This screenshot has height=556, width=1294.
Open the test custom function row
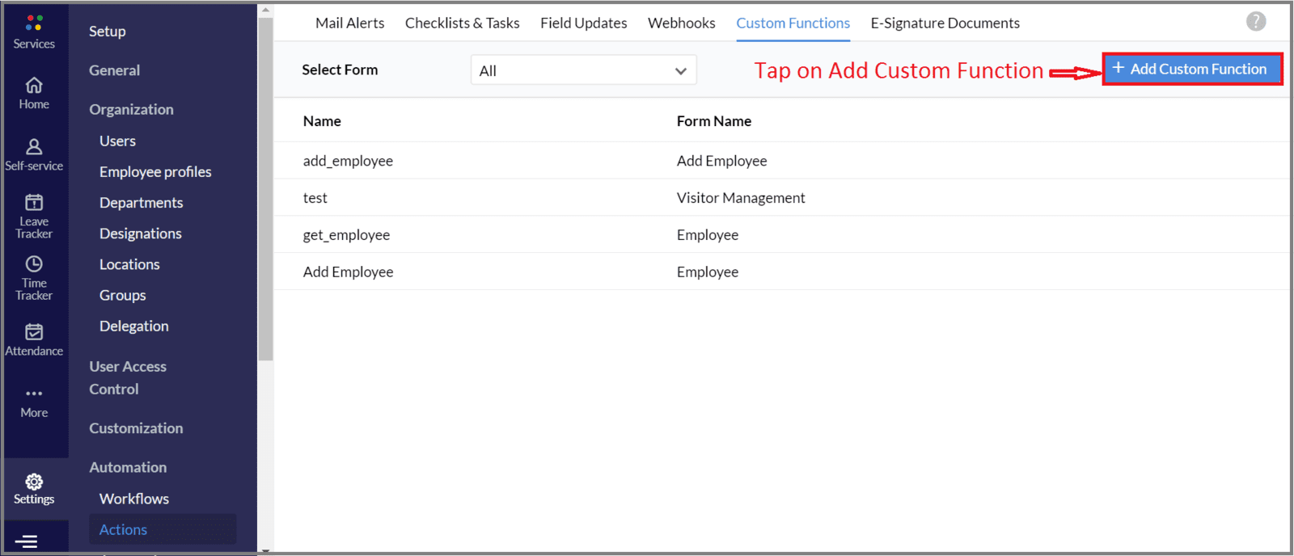pyautogui.click(x=781, y=197)
